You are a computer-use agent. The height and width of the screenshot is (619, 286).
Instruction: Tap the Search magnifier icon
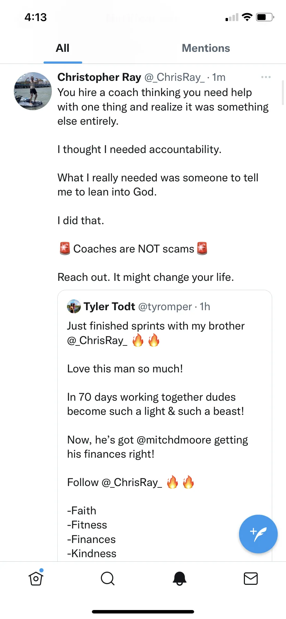click(107, 578)
